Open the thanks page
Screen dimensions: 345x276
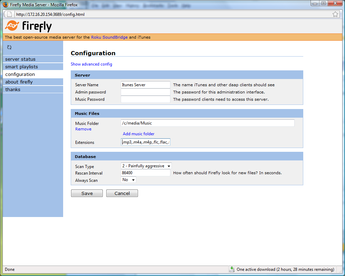click(x=33, y=89)
